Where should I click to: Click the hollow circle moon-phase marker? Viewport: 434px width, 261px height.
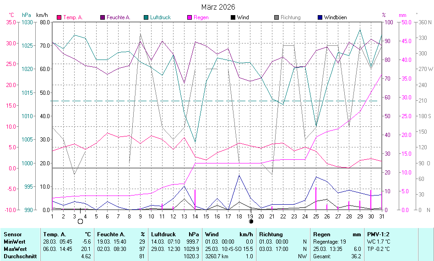[x=81, y=221]
